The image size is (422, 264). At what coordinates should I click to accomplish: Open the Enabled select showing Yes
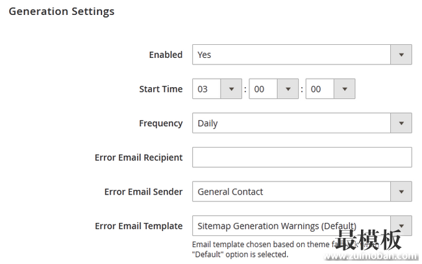point(302,55)
